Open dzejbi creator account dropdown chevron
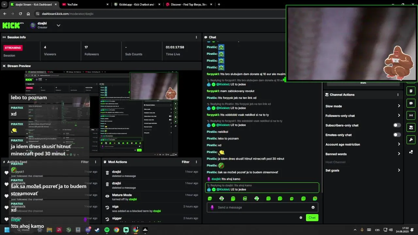 [x=58, y=25]
